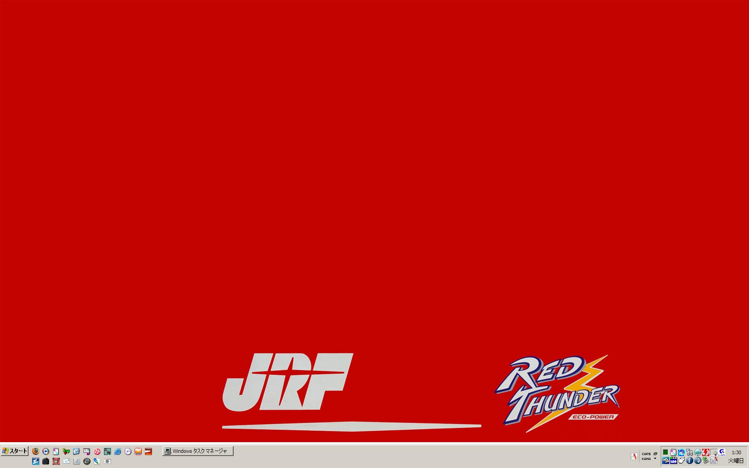Open Windows Media Player quick launch icon
The width and height of the screenshot is (749, 468).
[x=46, y=452]
